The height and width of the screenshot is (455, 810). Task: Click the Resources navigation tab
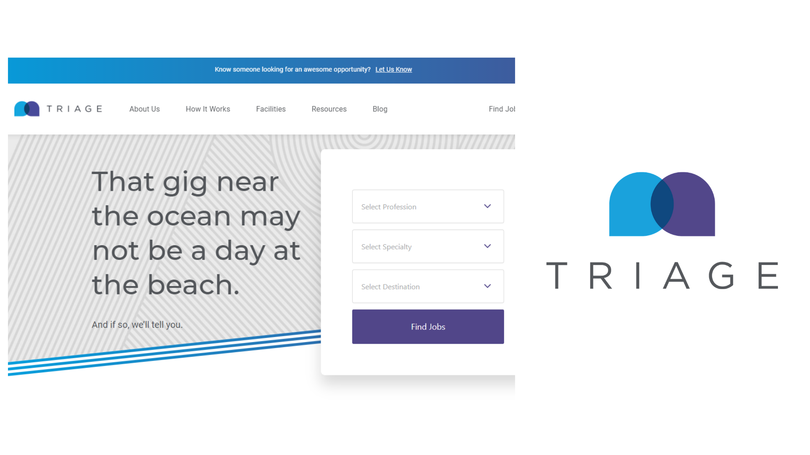[x=329, y=109]
